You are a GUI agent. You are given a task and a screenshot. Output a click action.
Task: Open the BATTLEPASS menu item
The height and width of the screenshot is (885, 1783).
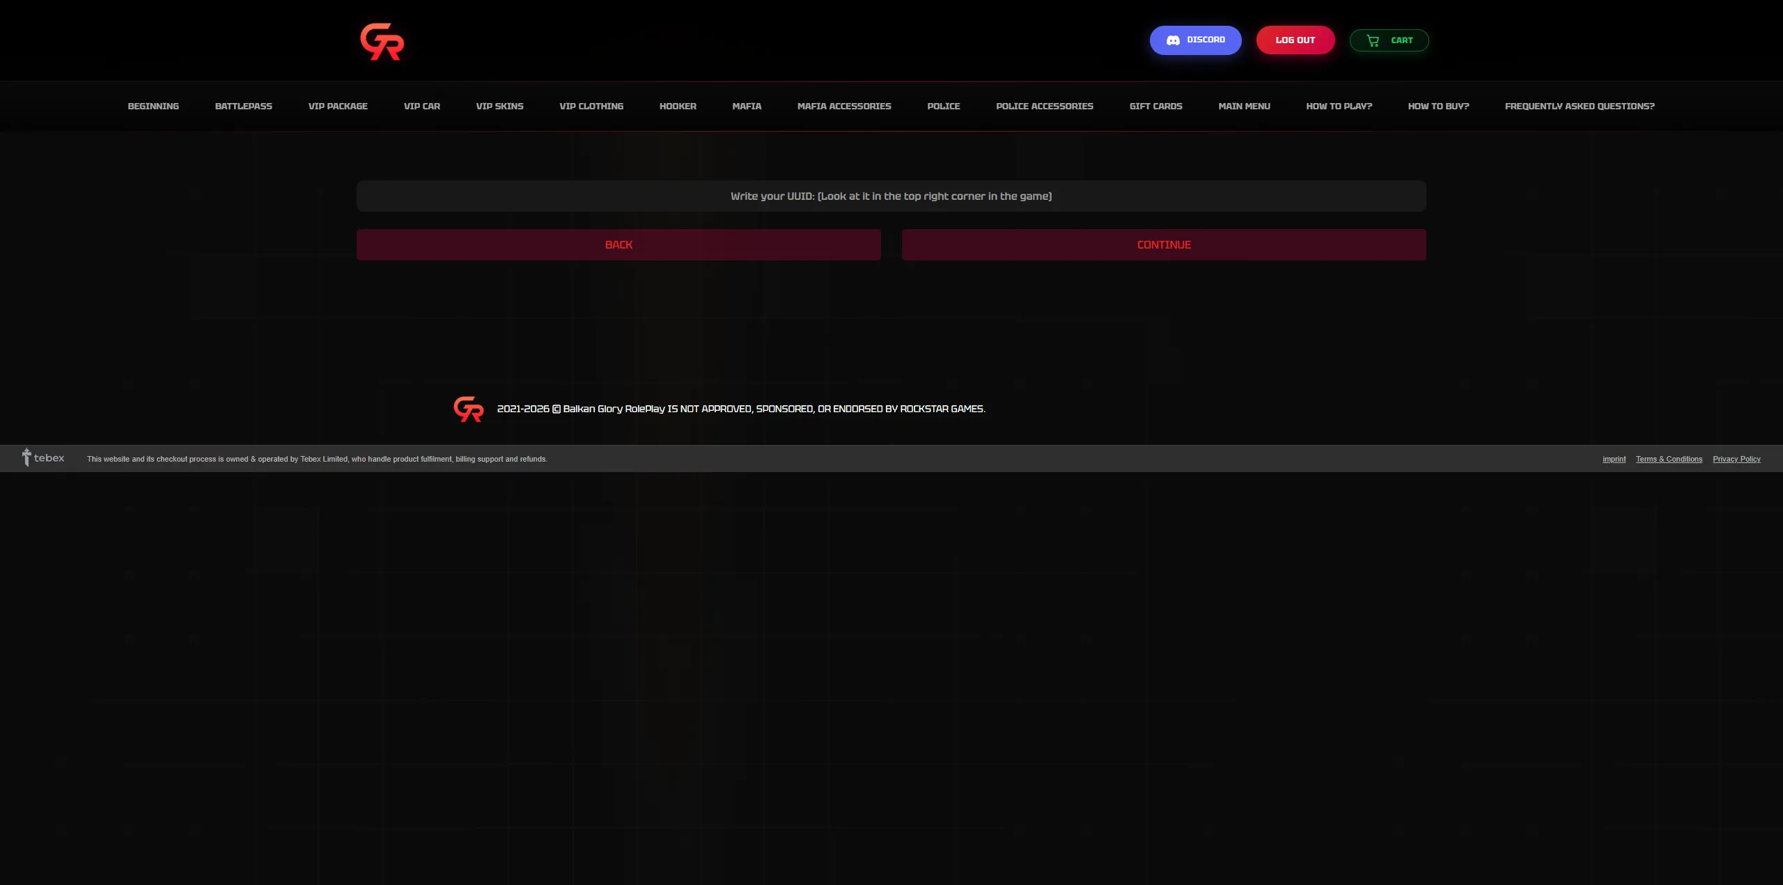point(243,106)
